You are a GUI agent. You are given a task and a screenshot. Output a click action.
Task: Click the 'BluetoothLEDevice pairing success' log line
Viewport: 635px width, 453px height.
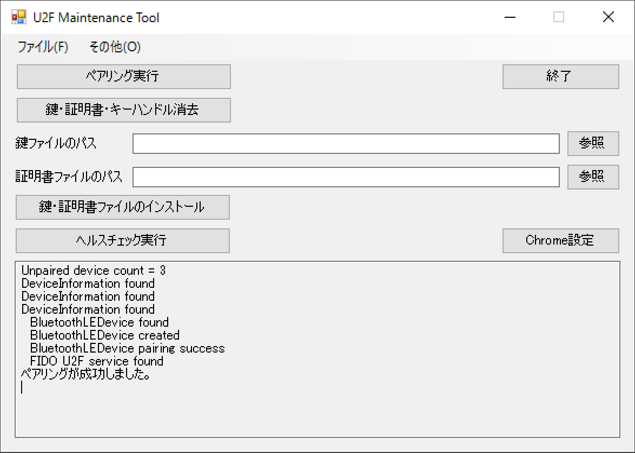point(128,348)
